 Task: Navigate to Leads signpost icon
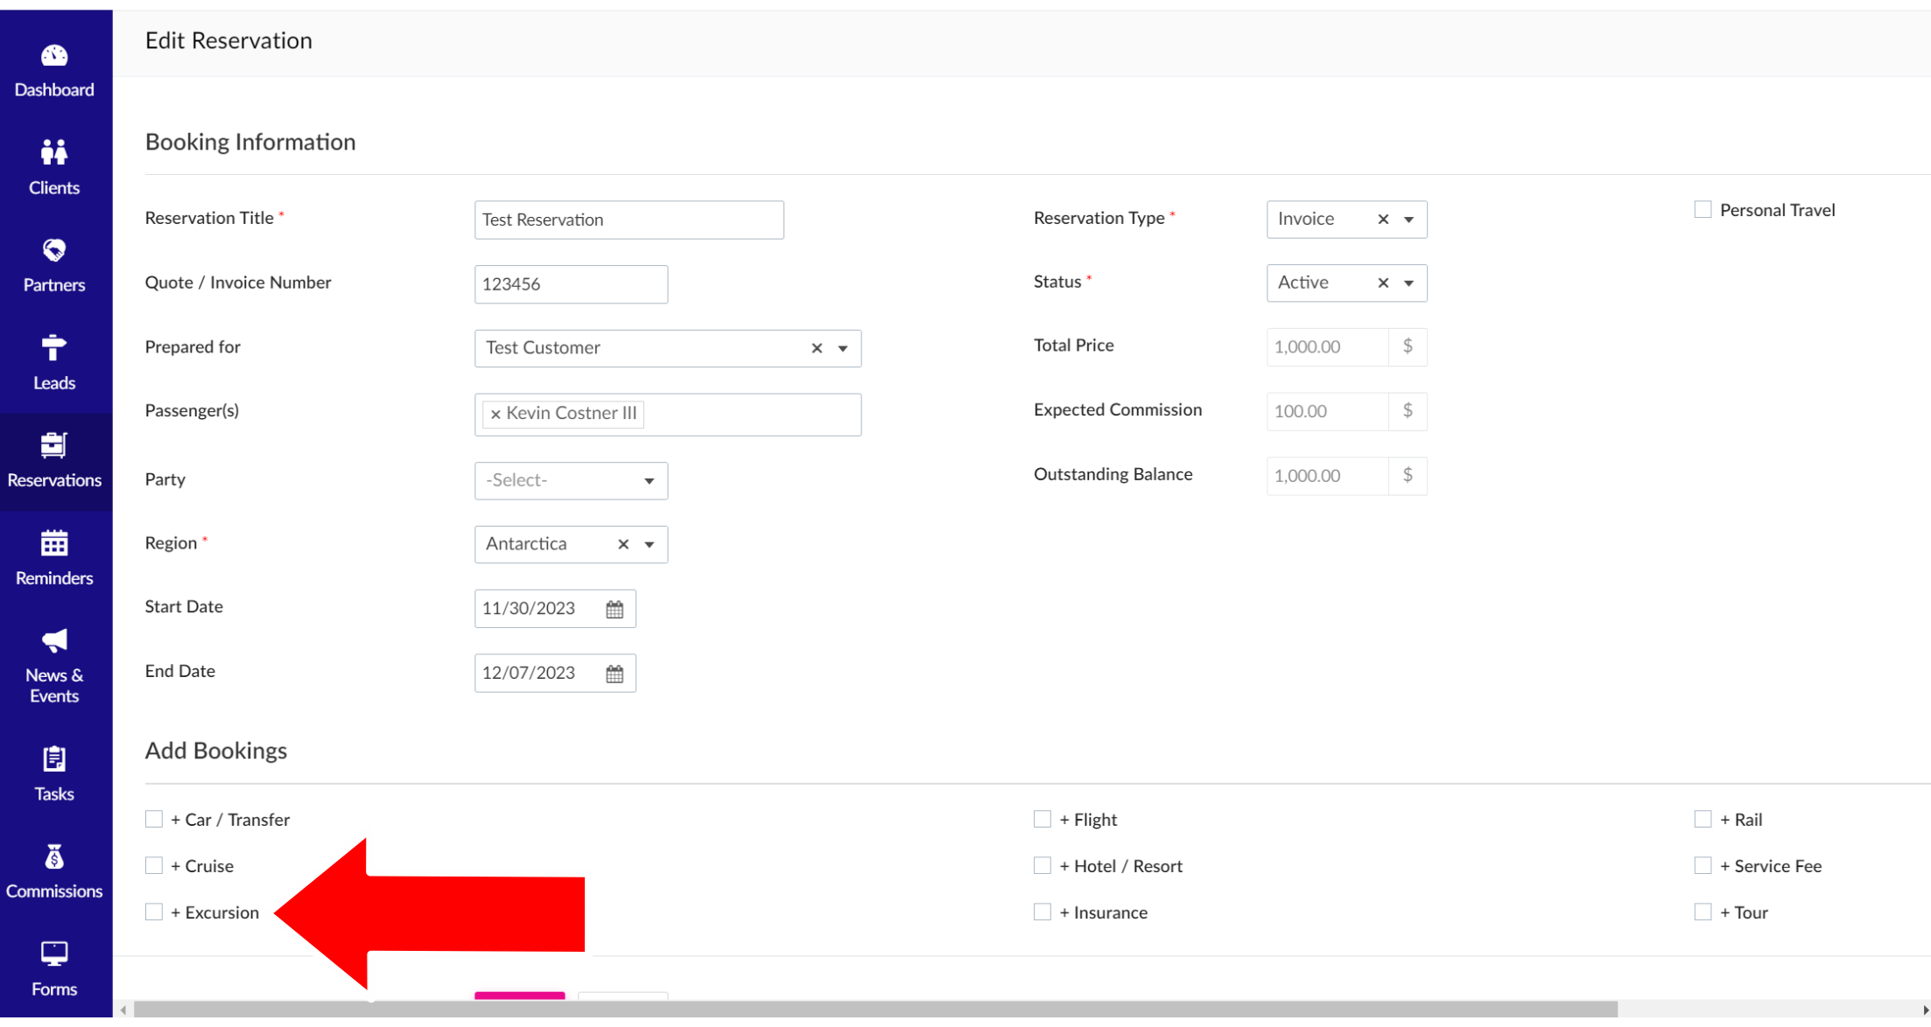coord(53,348)
